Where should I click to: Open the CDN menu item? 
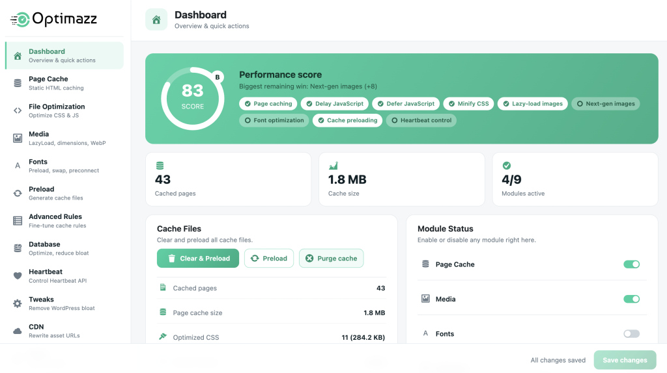click(x=64, y=331)
